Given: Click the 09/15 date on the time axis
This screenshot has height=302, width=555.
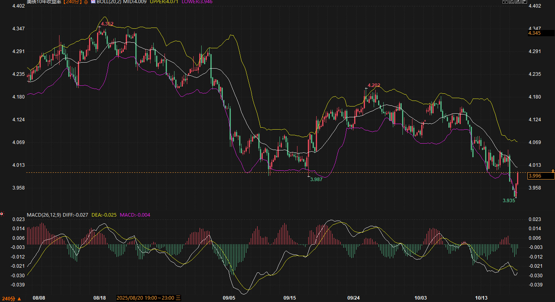Looking at the screenshot, I should 289,298.
